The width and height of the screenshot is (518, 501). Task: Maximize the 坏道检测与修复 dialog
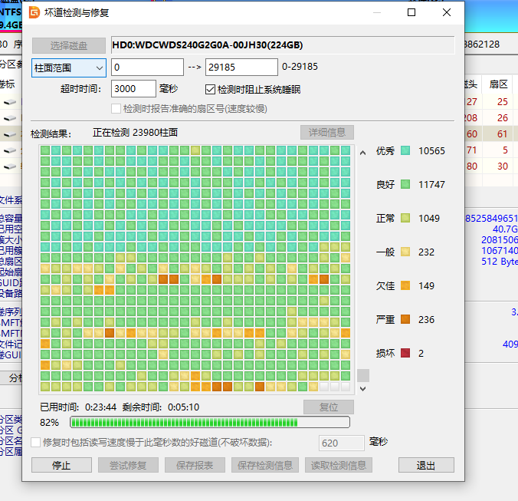tap(411, 12)
